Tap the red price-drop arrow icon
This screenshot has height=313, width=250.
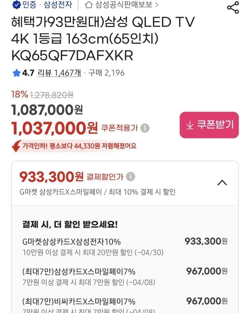[16, 146]
